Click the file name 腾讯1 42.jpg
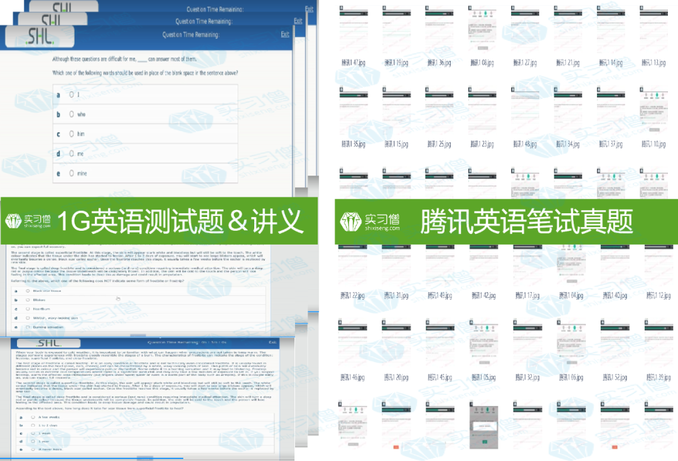 [x=484, y=295]
